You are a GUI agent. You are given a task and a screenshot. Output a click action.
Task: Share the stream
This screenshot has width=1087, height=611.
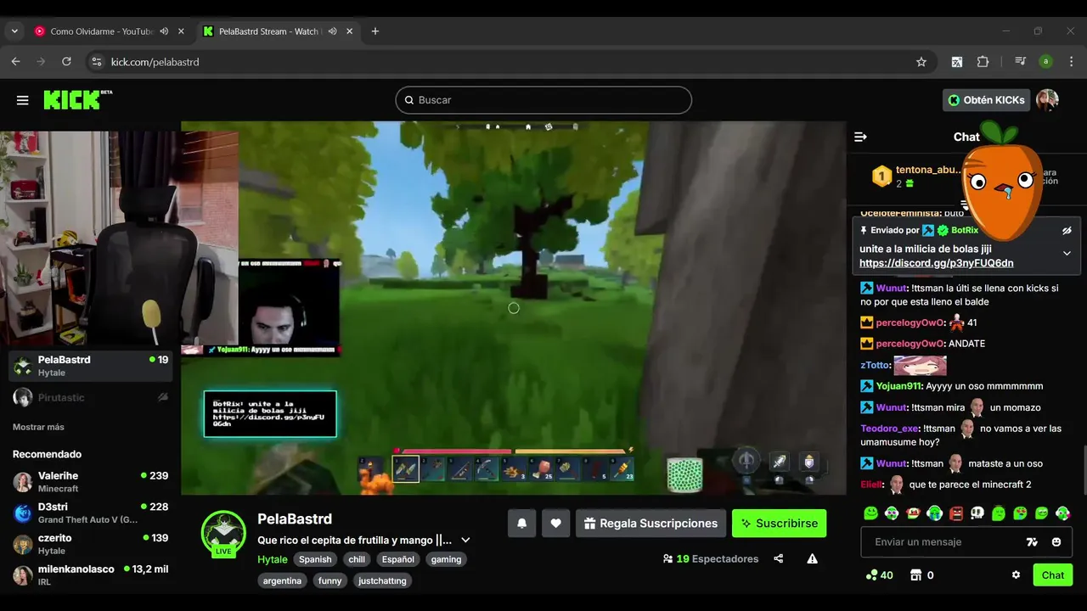(779, 558)
